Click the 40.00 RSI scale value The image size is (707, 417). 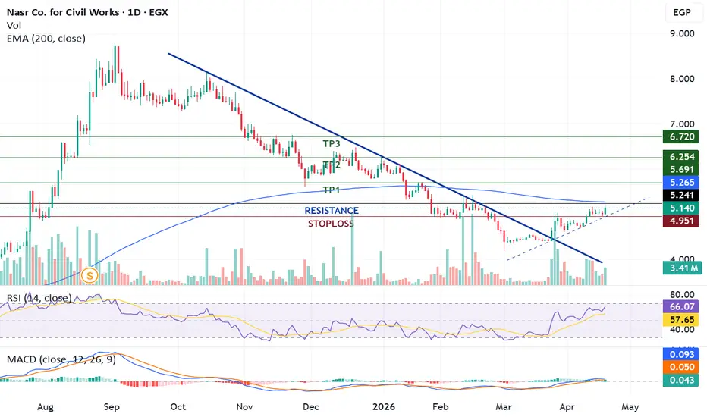click(x=682, y=329)
